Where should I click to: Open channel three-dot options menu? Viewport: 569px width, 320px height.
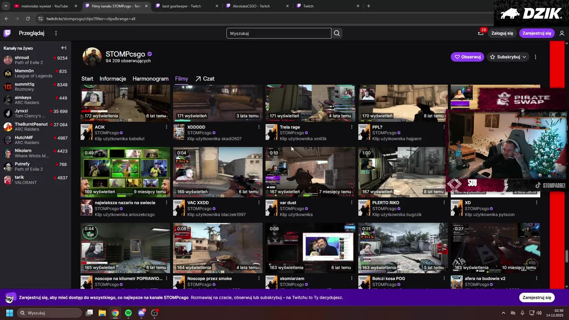(x=535, y=57)
